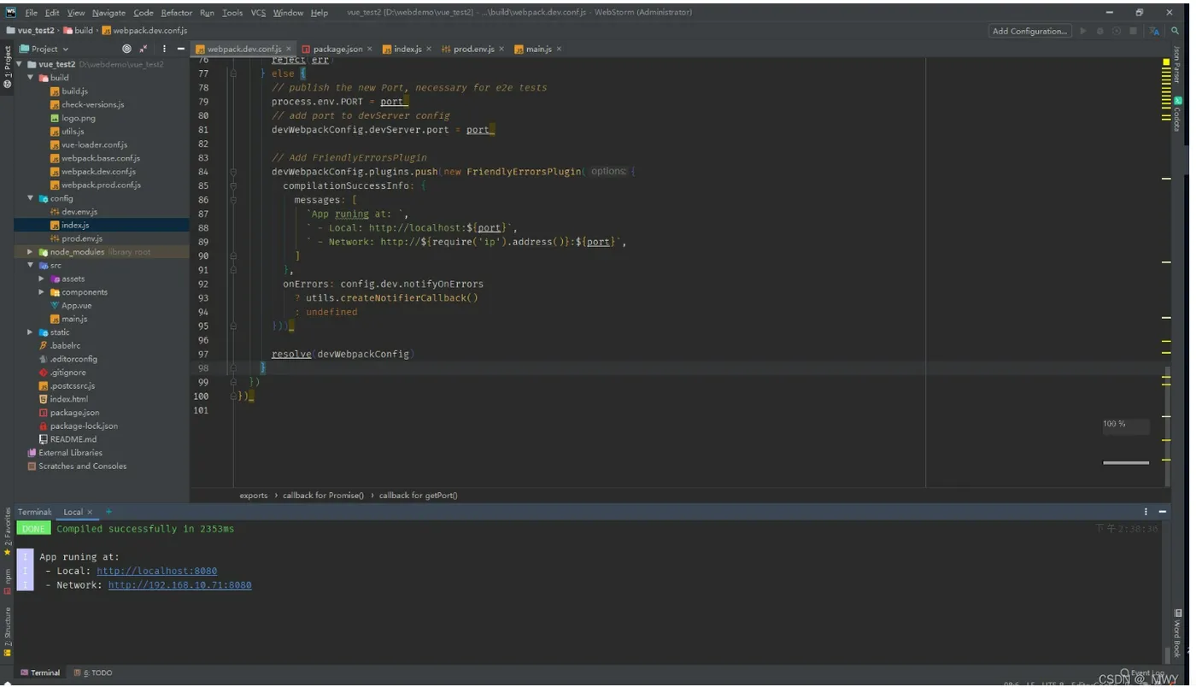Close the webpack.dev.conf.js editor tab
Viewport: 1196px width, 687px height.
point(290,49)
